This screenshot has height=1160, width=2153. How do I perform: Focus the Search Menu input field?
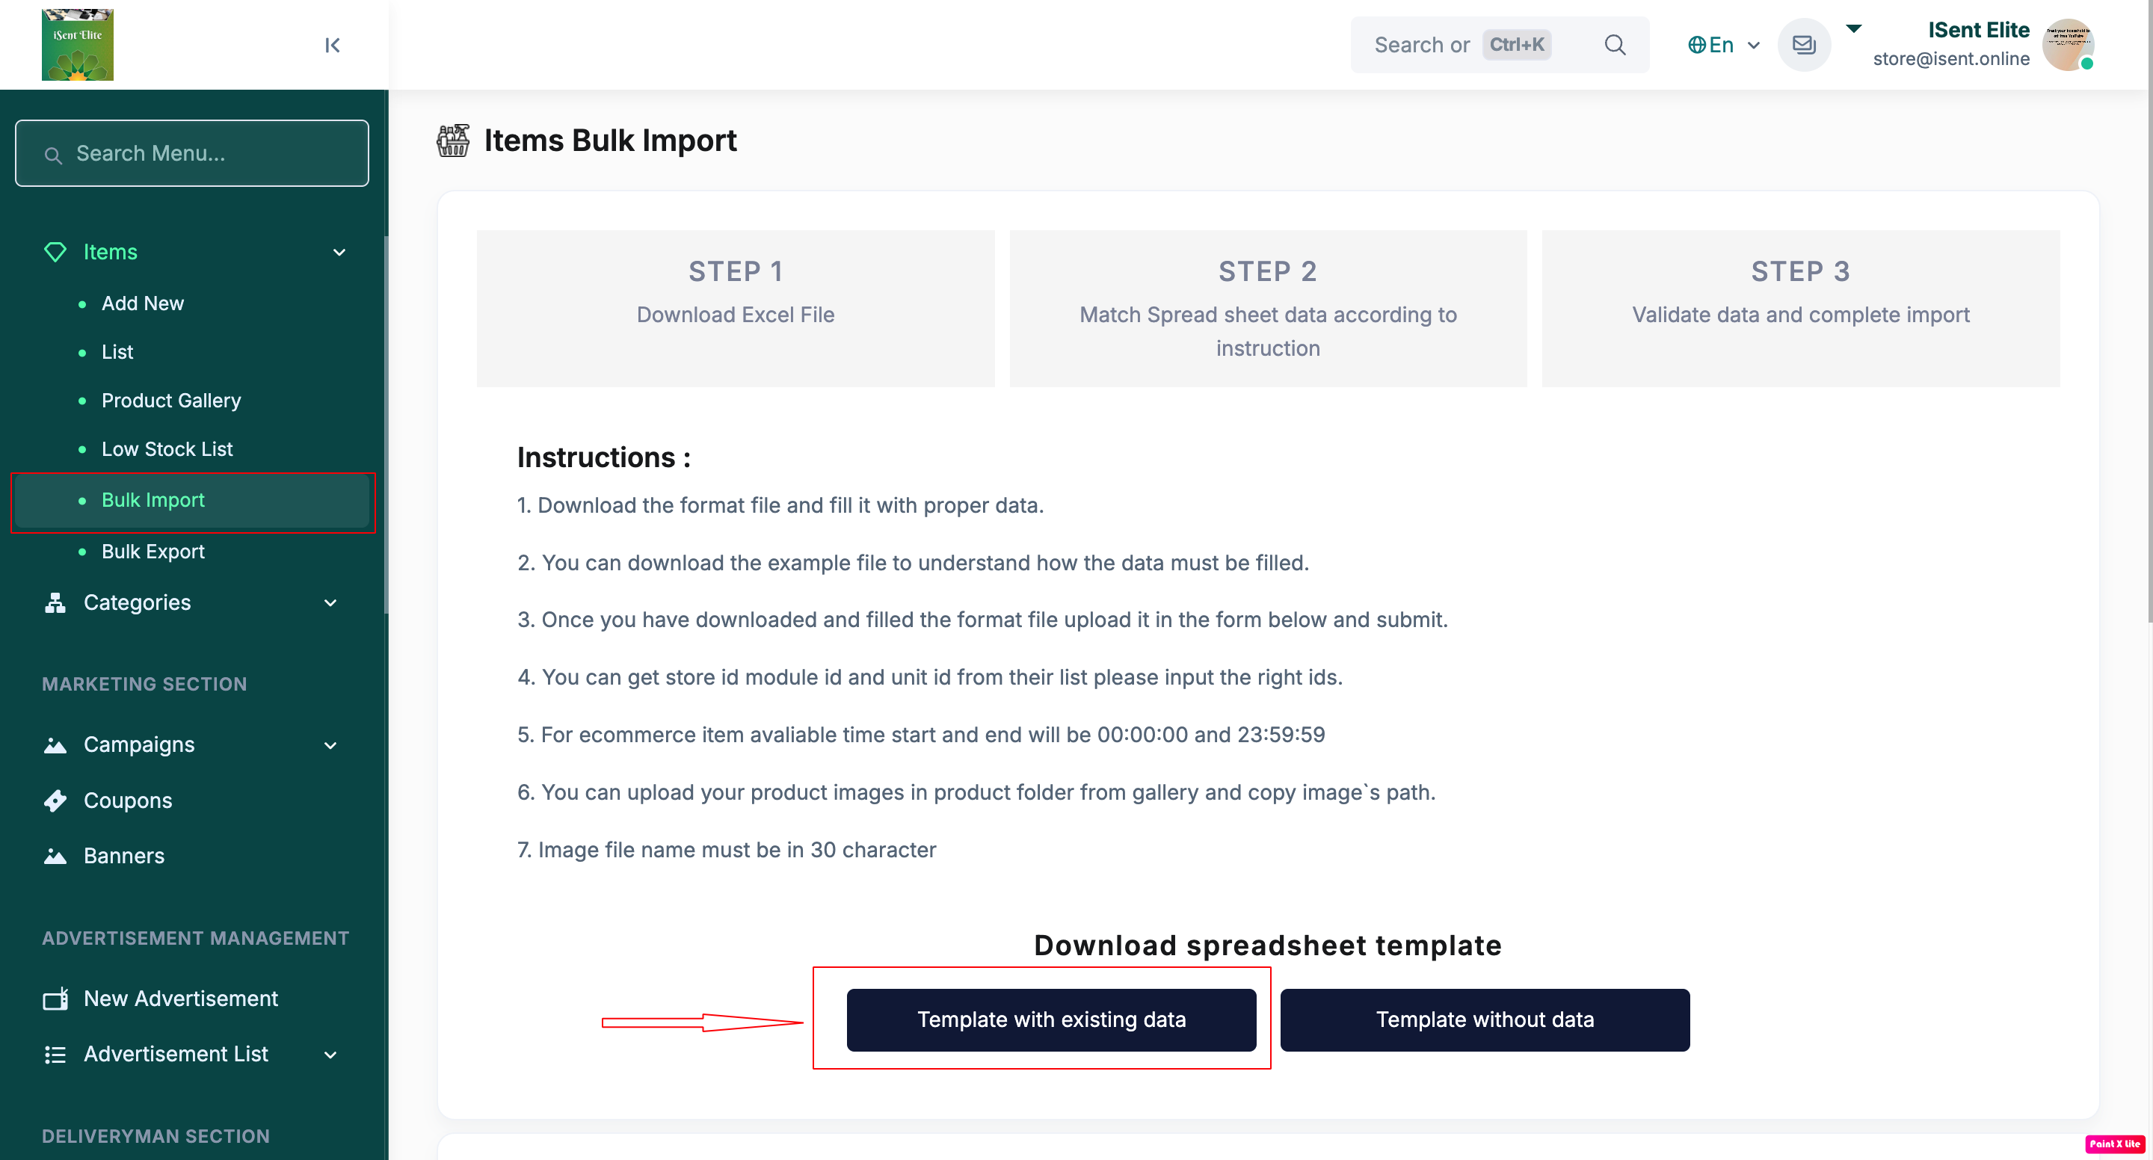point(192,154)
